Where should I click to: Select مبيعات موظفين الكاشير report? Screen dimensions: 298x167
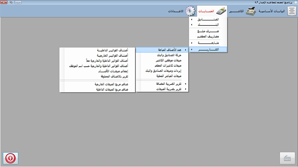coord(162,60)
